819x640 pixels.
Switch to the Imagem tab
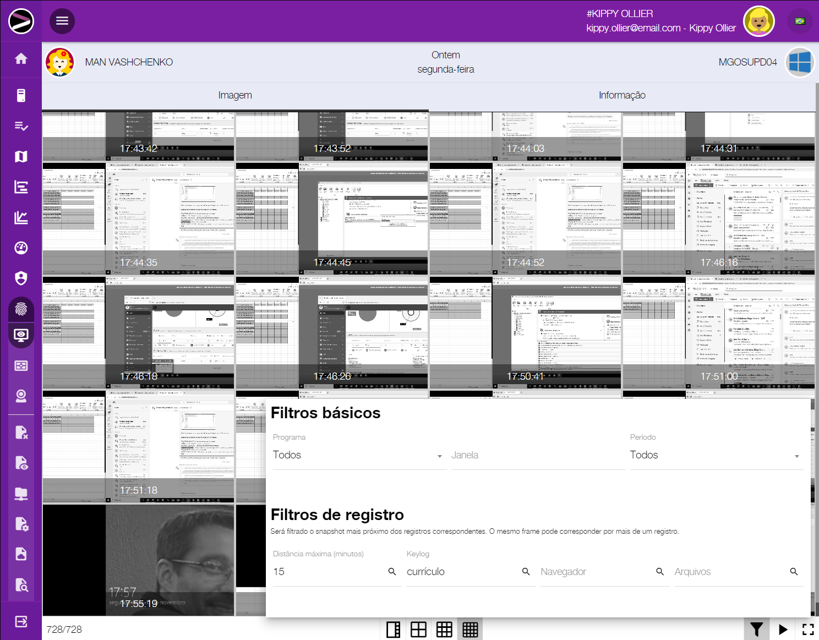click(235, 95)
